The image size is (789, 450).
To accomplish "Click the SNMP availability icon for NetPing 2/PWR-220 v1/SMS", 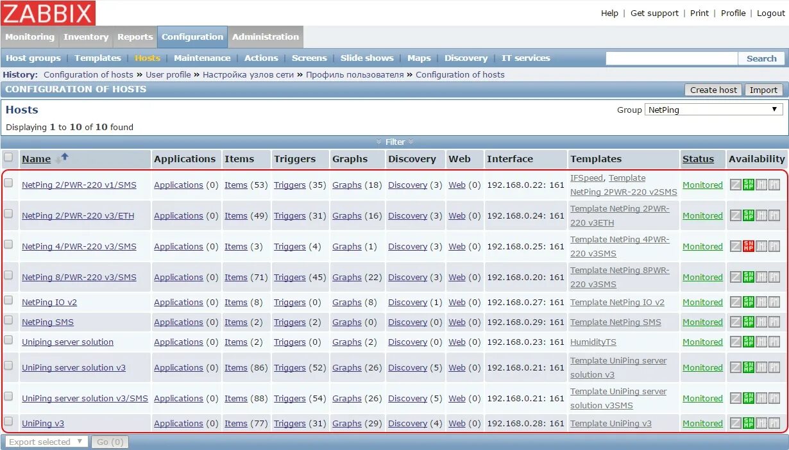I will tap(749, 185).
